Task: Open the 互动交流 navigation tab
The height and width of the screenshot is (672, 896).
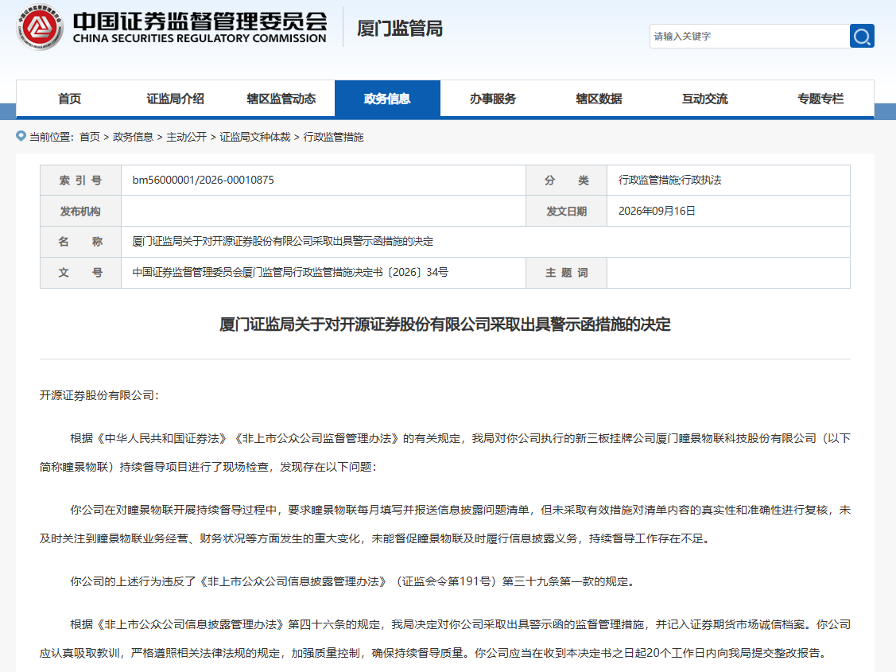Action: pos(705,99)
